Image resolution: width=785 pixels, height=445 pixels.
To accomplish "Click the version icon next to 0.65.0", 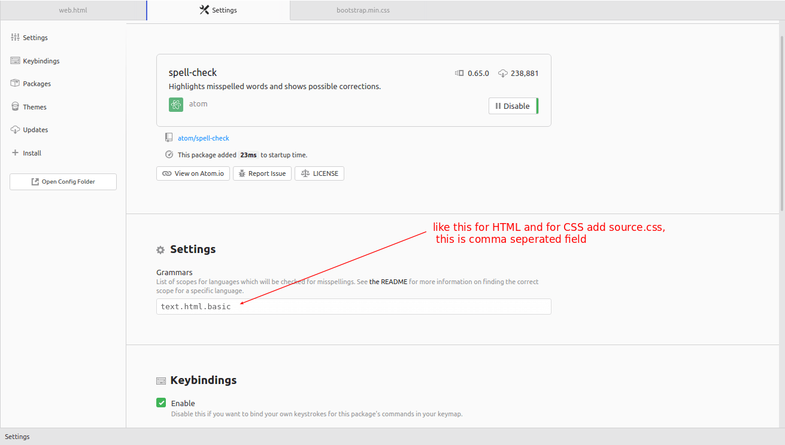I will pyautogui.click(x=459, y=73).
